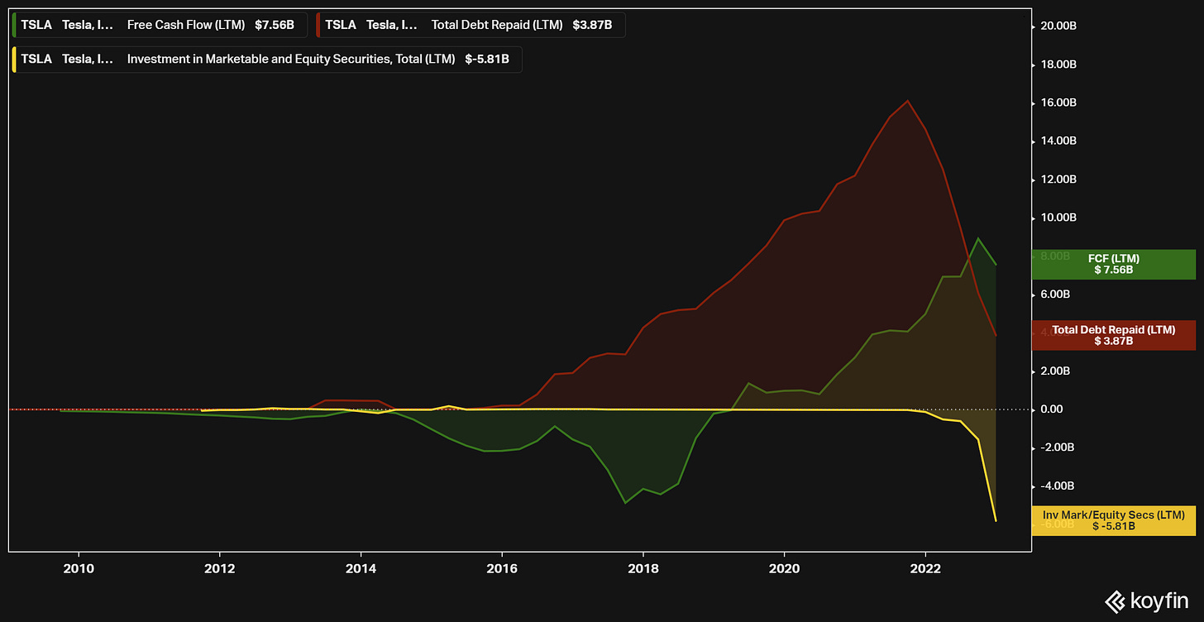This screenshot has height=622, width=1204.
Task: Click the TSLA ticker in the Total Debt Repaid legend
Action: point(341,25)
